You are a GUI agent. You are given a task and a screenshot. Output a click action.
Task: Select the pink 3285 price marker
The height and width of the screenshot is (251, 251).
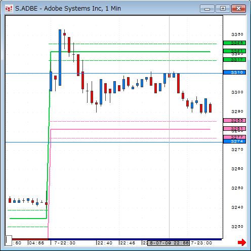tap(234, 121)
